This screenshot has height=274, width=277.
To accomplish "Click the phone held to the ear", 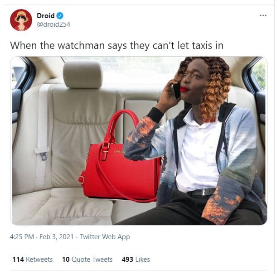I will 177,91.
